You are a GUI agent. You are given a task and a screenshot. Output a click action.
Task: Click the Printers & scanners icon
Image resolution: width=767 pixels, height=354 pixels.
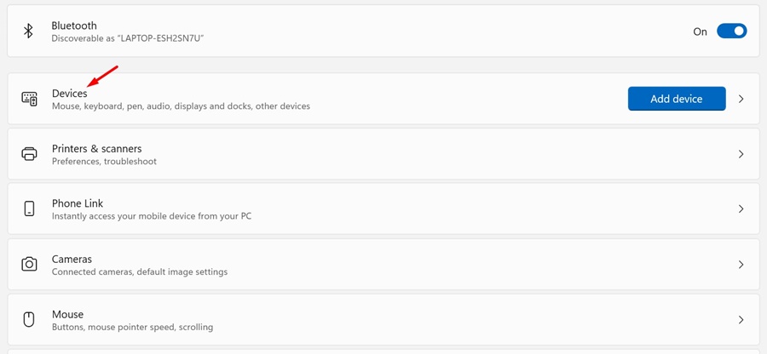pyautogui.click(x=29, y=154)
